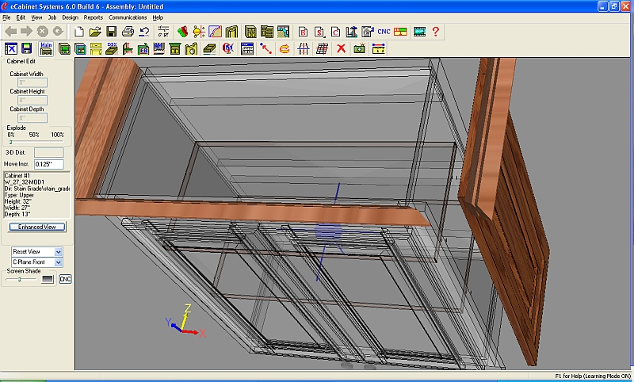Open a file with the folder icon
The width and height of the screenshot is (634, 382).
tap(94, 32)
